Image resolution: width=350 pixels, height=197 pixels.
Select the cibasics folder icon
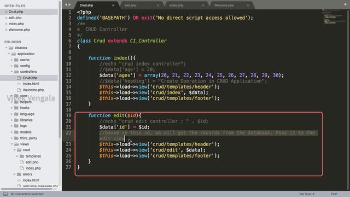pyautogui.click(x=11, y=48)
